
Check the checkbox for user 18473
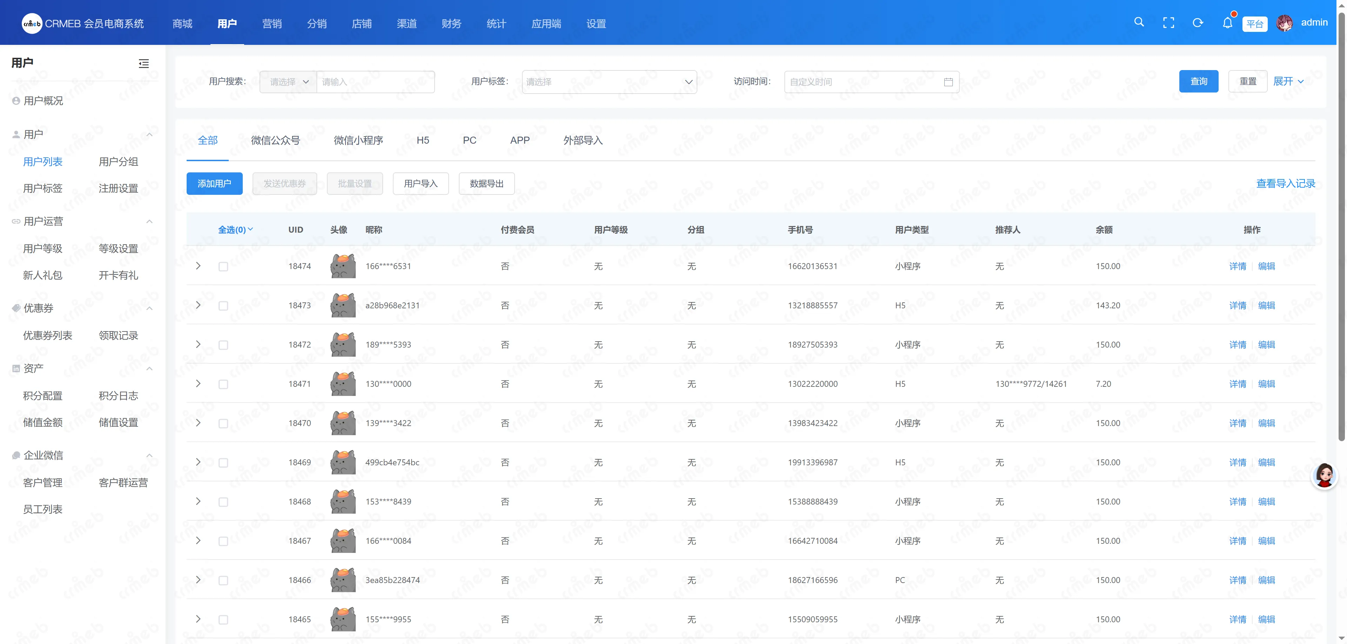click(223, 306)
